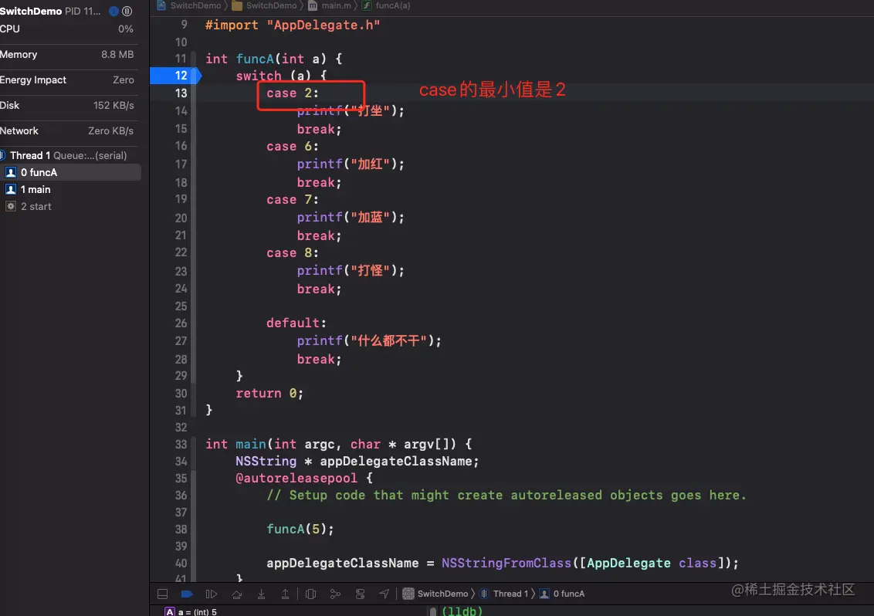Click SwitchDemo folder in jump bar
Viewport: 874px width, 616px height.
pyautogui.click(x=264, y=5)
